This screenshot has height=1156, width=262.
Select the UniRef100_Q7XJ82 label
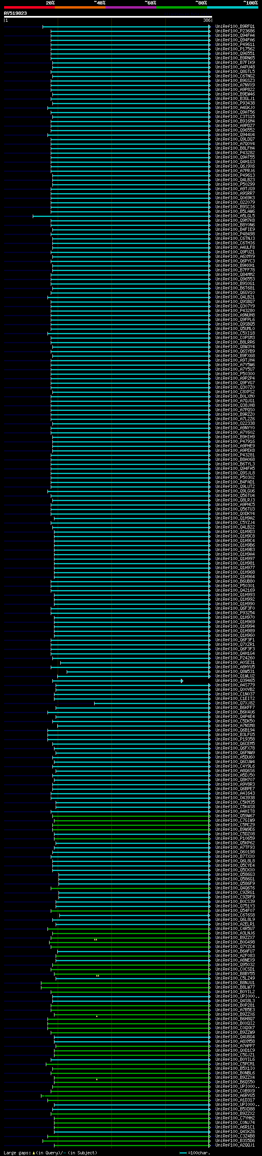(235, 703)
